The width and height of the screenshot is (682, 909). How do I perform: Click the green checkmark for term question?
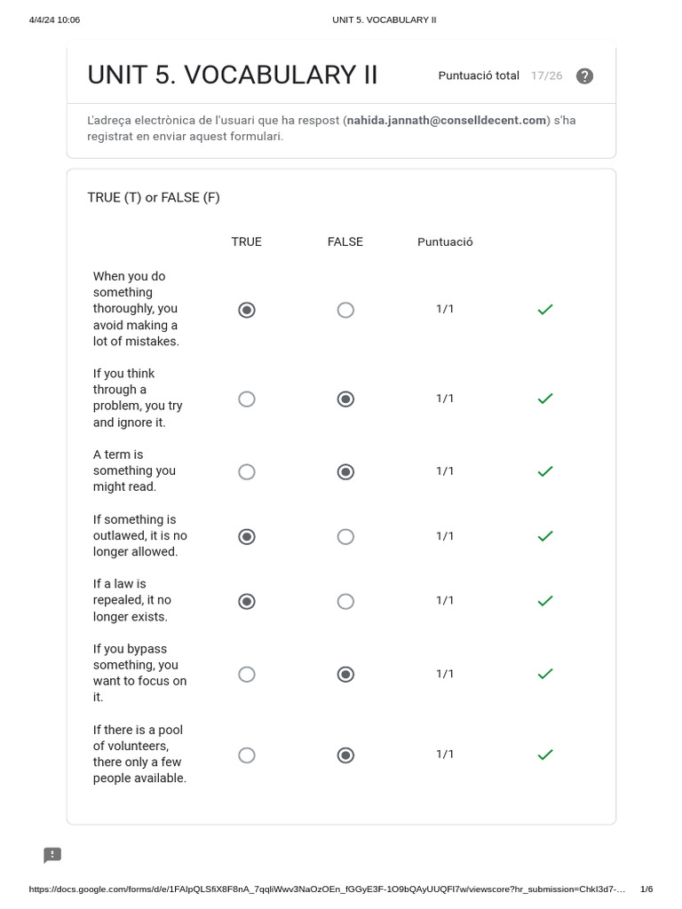tap(545, 471)
